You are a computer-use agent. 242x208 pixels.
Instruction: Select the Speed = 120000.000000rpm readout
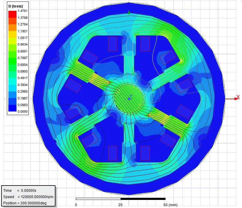tap(28, 197)
